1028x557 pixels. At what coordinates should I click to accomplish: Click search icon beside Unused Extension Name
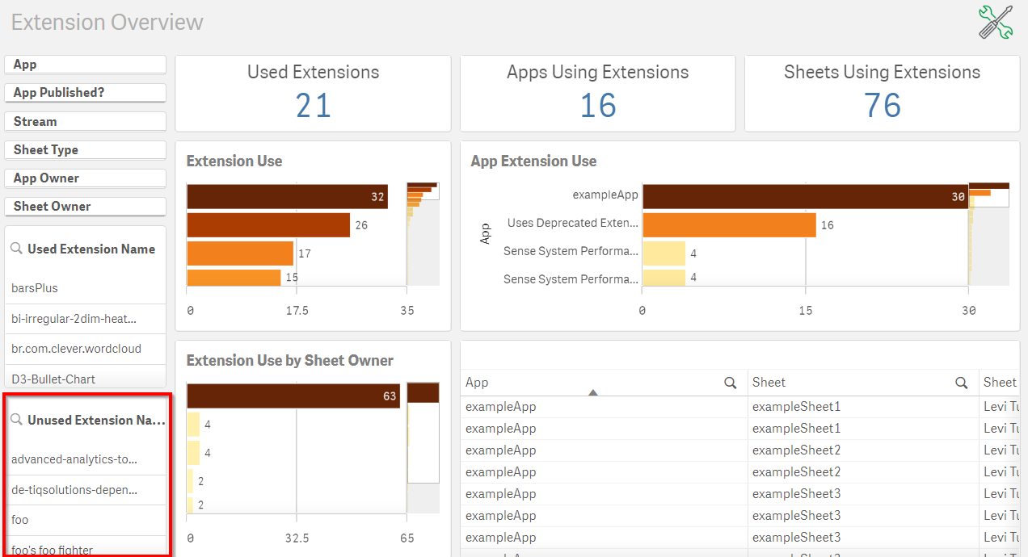coord(16,420)
